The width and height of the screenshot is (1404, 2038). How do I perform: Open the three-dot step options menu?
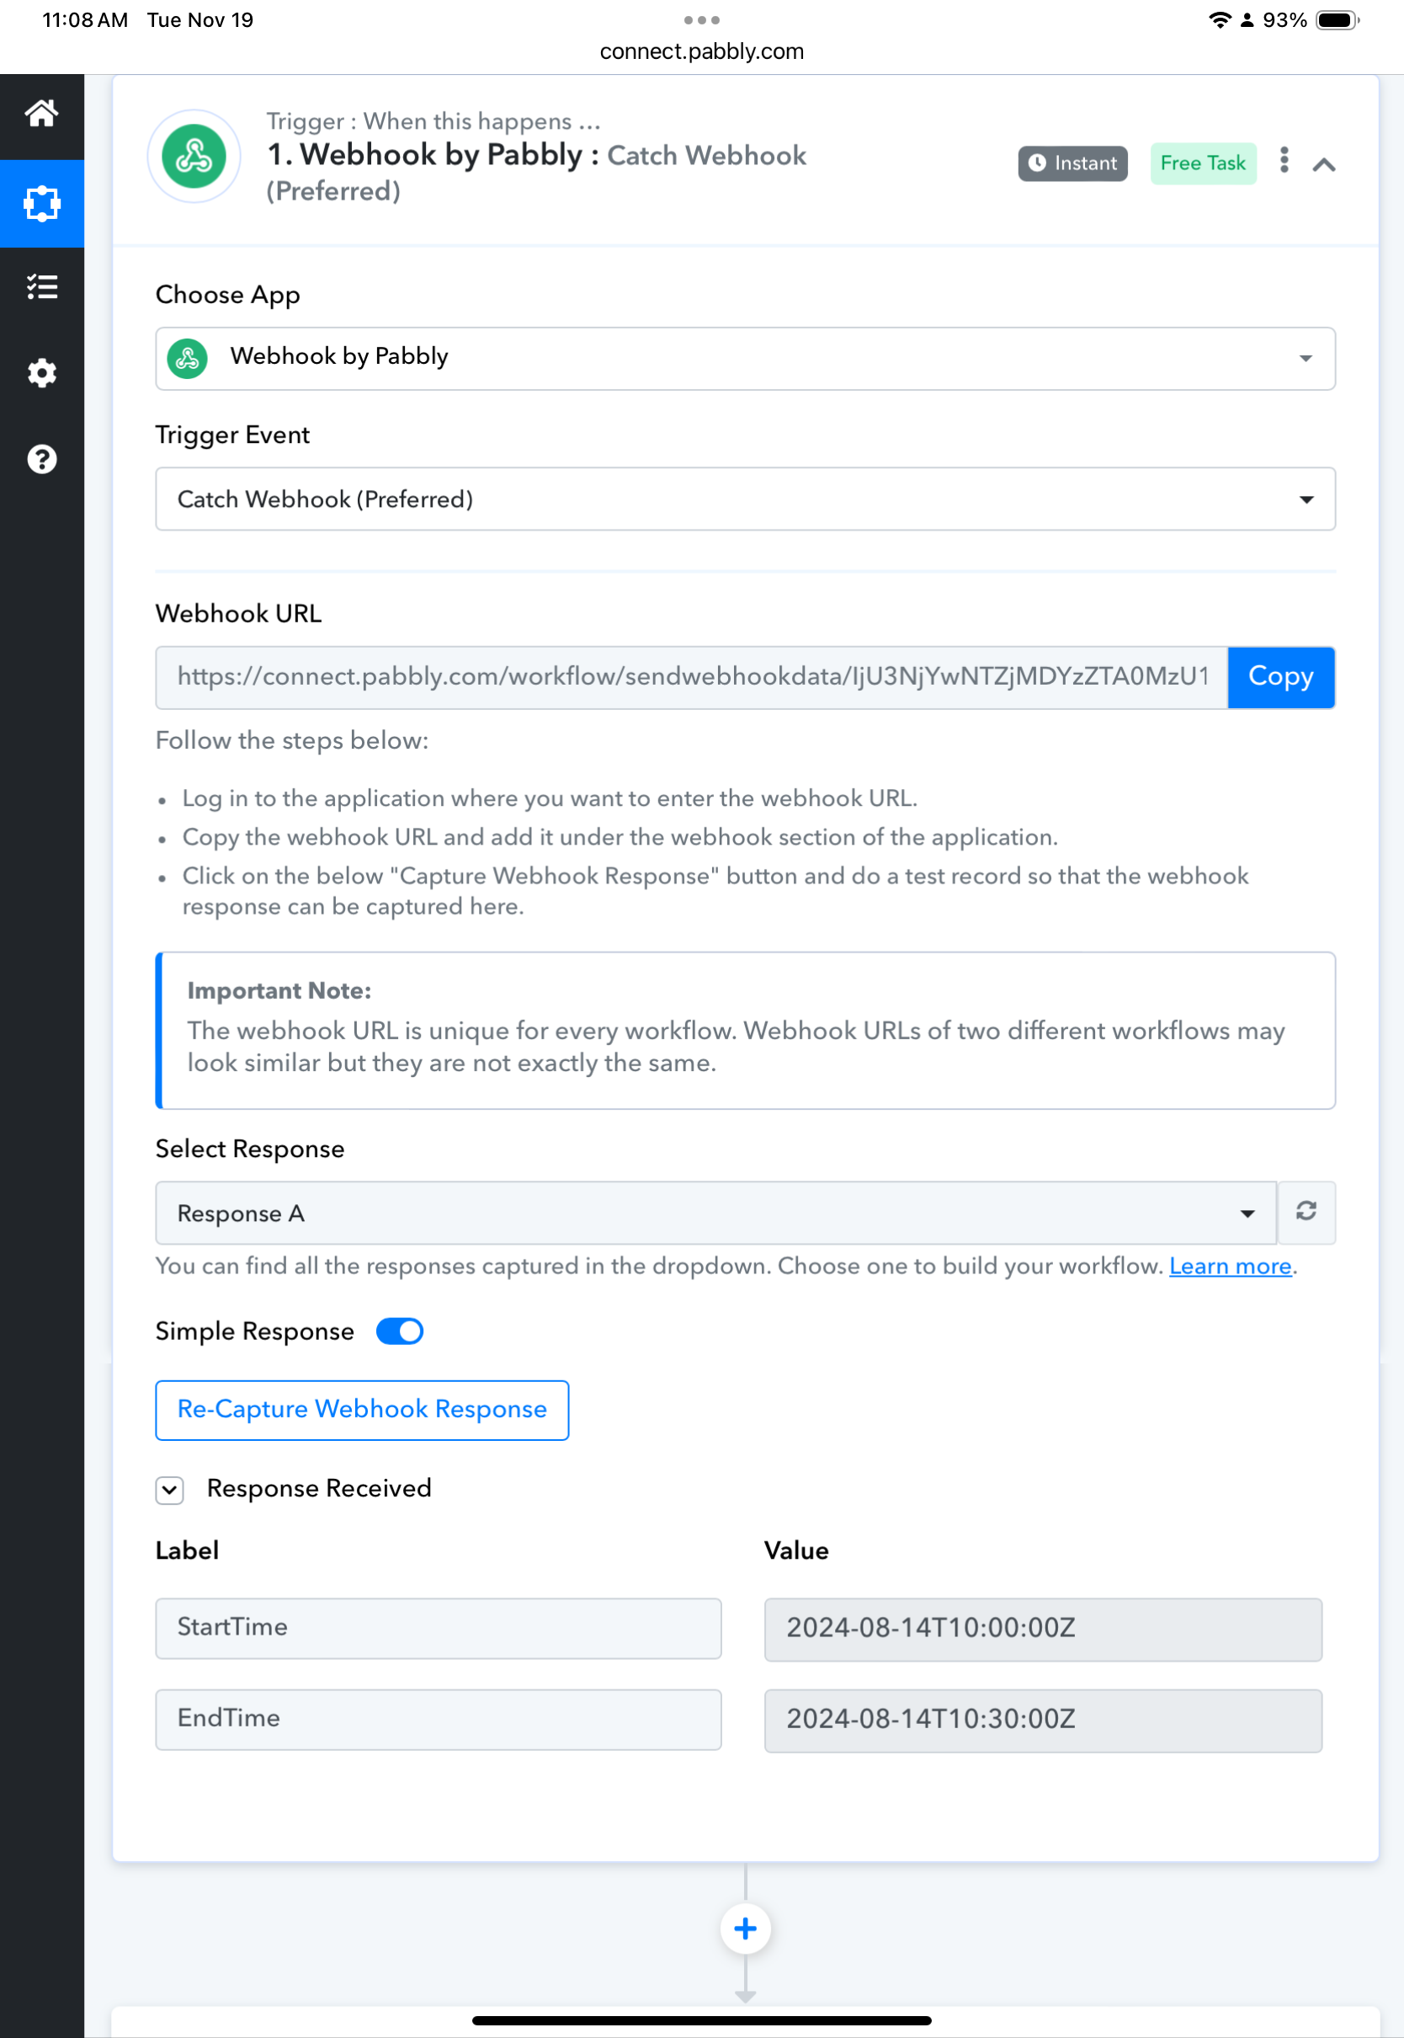(x=1284, y=160)
